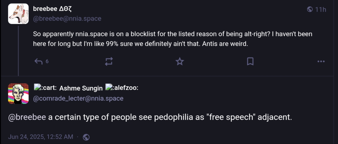Boost breebee's post
The image size is (338, 144).
click(x=109, y=61)
